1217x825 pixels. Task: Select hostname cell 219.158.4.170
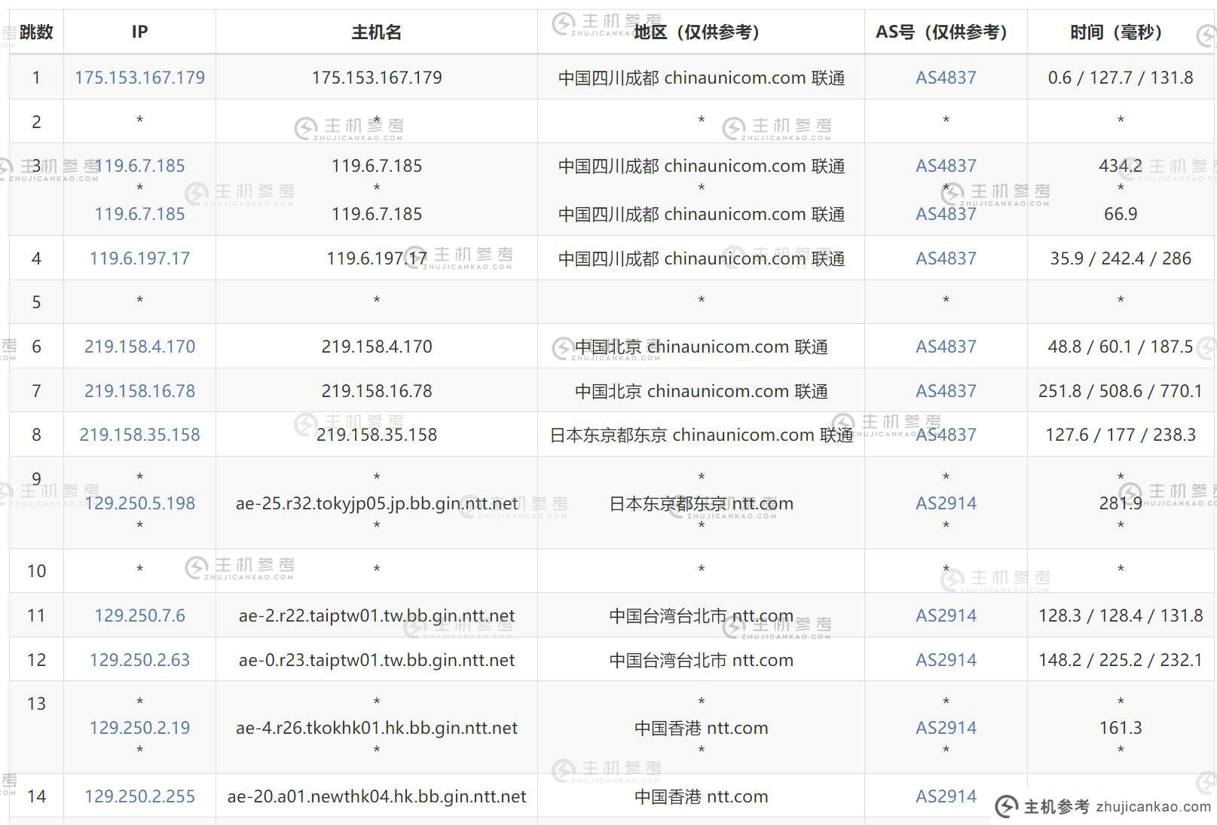point(377,347)
